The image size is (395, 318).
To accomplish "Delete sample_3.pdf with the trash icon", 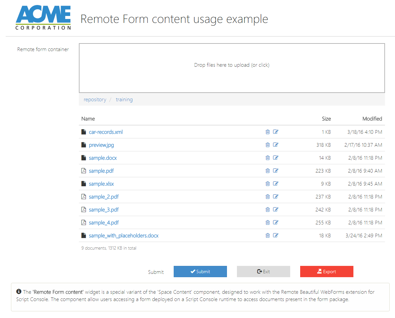I will pyautogui.click(x=268, y=209).
